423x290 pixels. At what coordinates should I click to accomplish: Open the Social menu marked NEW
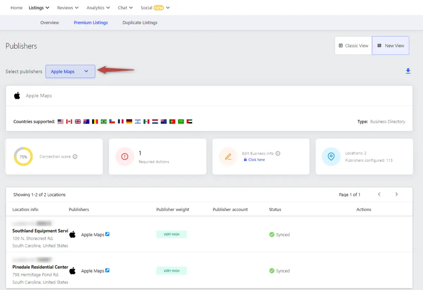155,8
